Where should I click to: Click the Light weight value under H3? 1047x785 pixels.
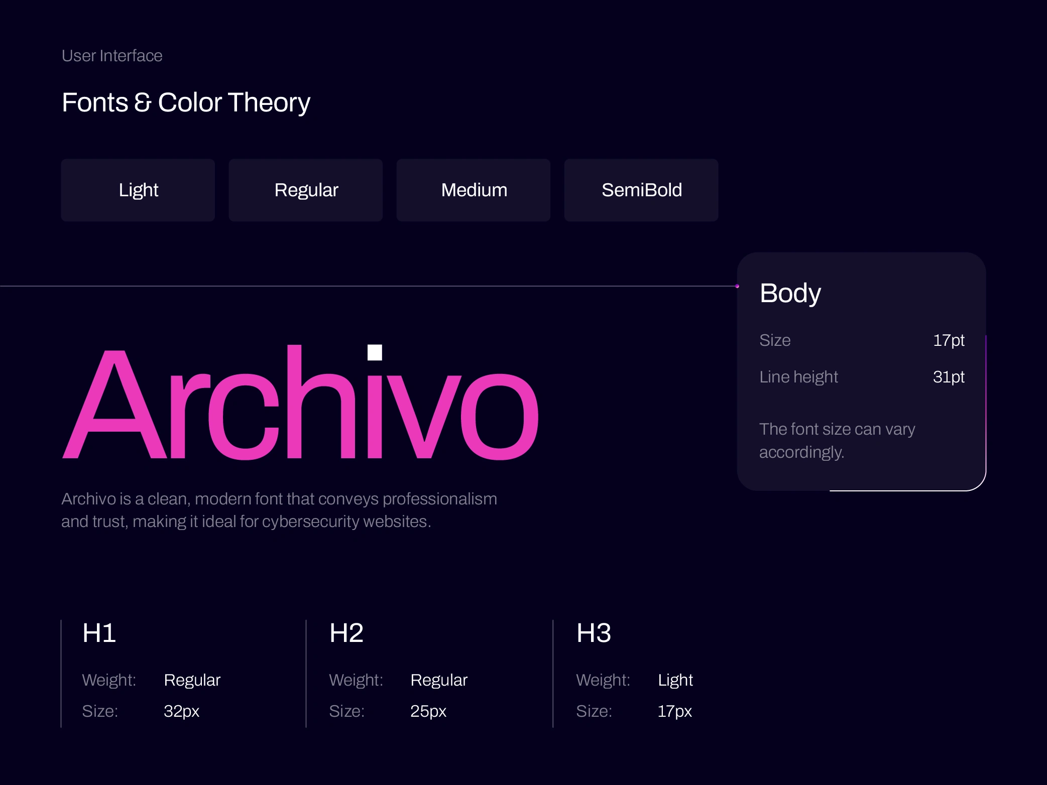pyautogui.click(x=675, y=680)
